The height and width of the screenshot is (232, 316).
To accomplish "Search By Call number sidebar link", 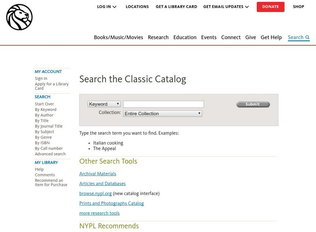I will click(49, 148).
